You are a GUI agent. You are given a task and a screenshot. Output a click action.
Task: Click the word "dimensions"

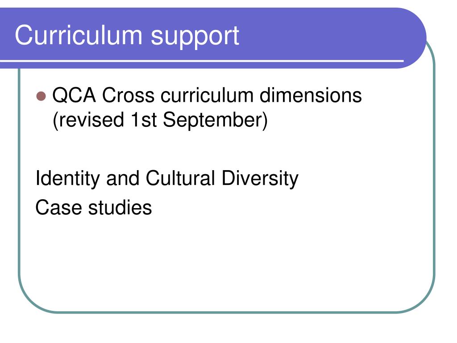click(x=311, y=96)
